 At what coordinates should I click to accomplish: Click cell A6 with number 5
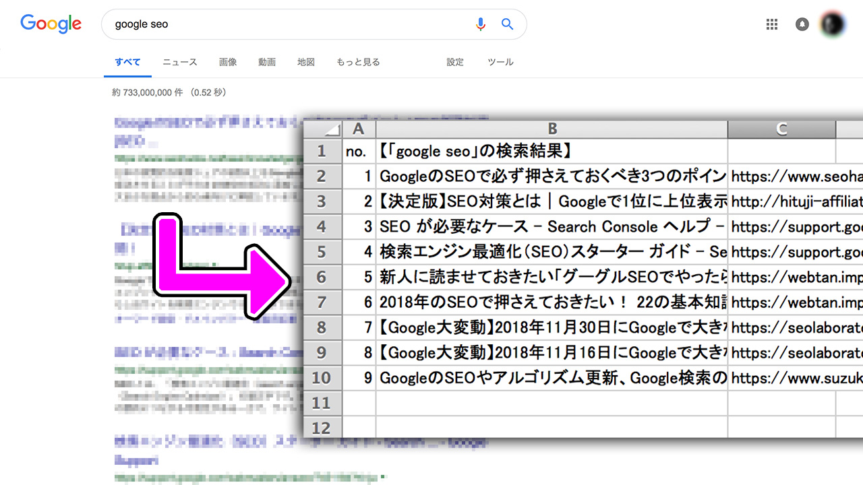coord(359,277)
